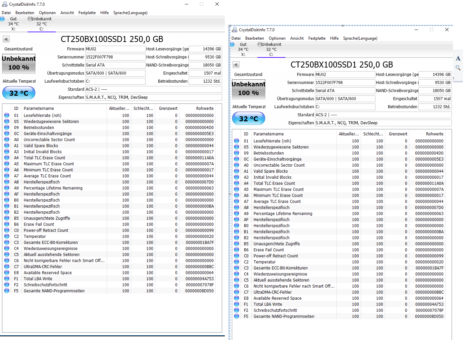Click status icon for Total TLC Erase Count, left
Image resolution: width=463 pixels, height=340 pixels.
(x=7, y=158)
